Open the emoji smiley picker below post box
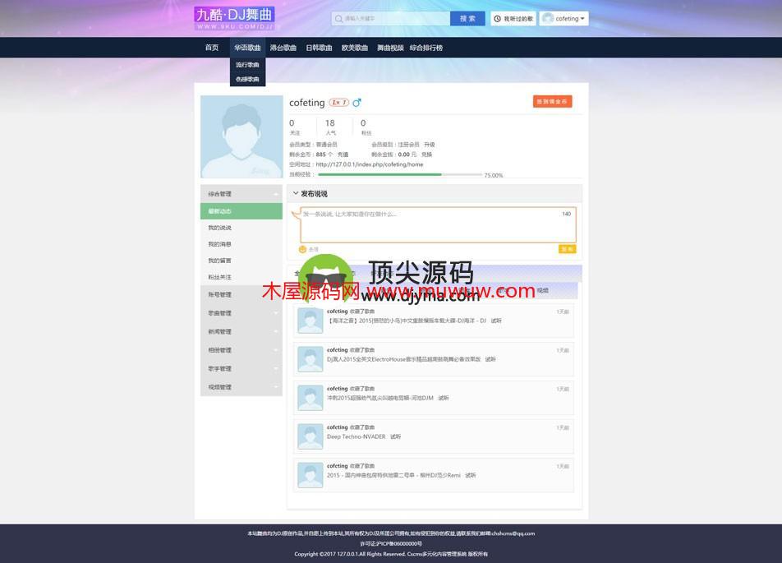This screenshot has height=563, width=782. 302,249
